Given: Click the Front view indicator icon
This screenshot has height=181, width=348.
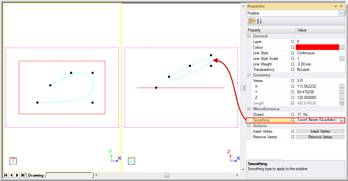Looking at the screenshot, I should (131, 161).
